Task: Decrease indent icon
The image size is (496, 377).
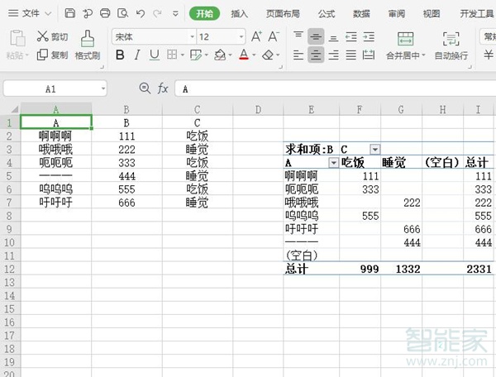Action: point(351,37)
